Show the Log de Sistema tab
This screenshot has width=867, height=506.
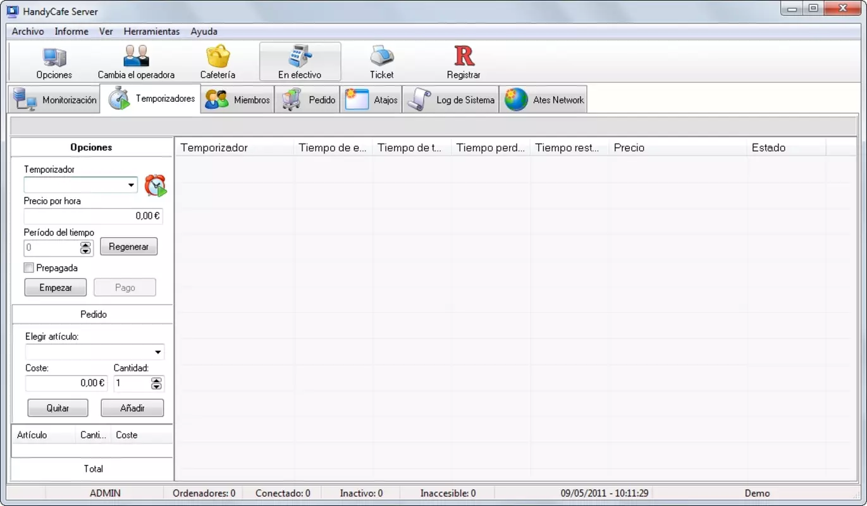[x=451, y=100]
